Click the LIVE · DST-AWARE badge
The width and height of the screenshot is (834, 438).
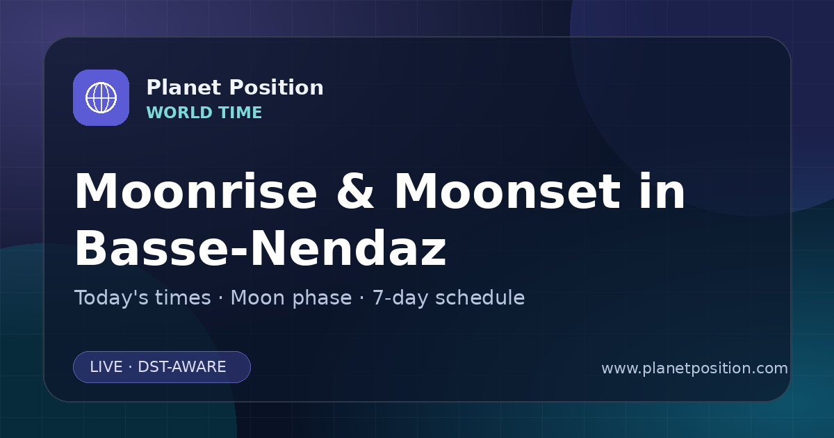coord(162,367)
